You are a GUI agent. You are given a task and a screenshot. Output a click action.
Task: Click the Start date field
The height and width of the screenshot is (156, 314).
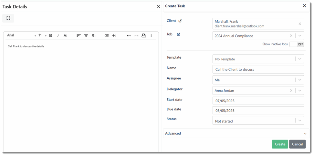[x=258, y=101]
